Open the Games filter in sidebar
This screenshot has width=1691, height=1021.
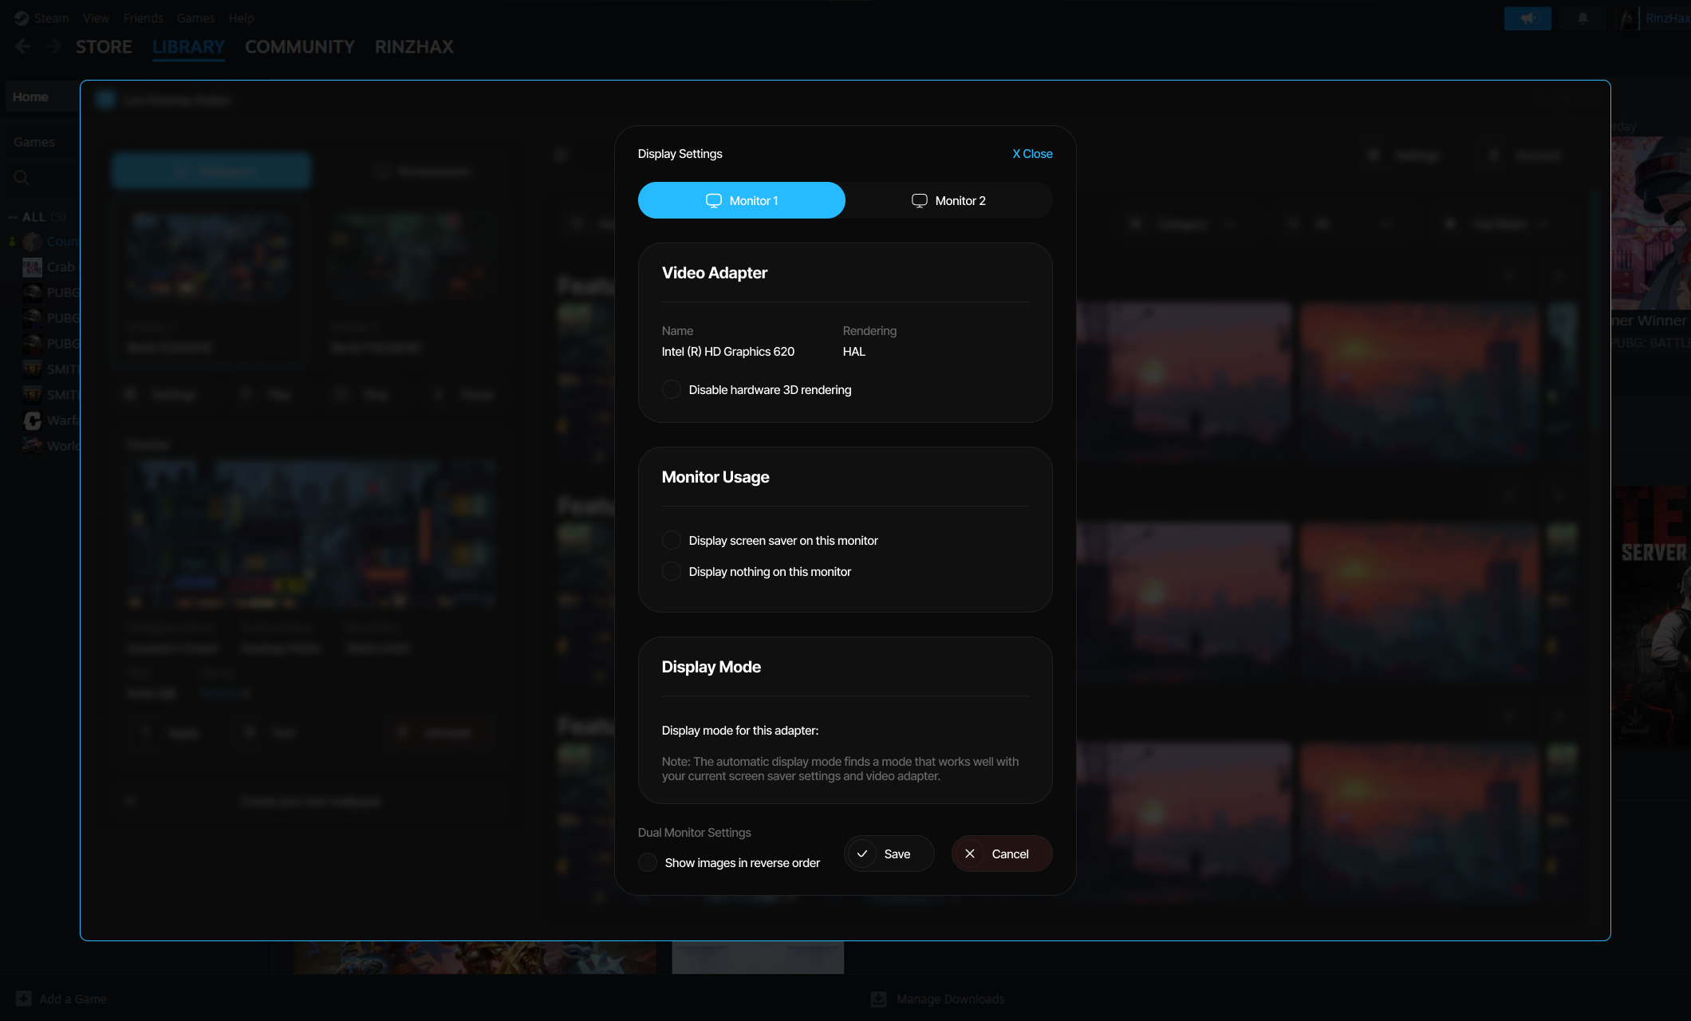pos(34,142)
